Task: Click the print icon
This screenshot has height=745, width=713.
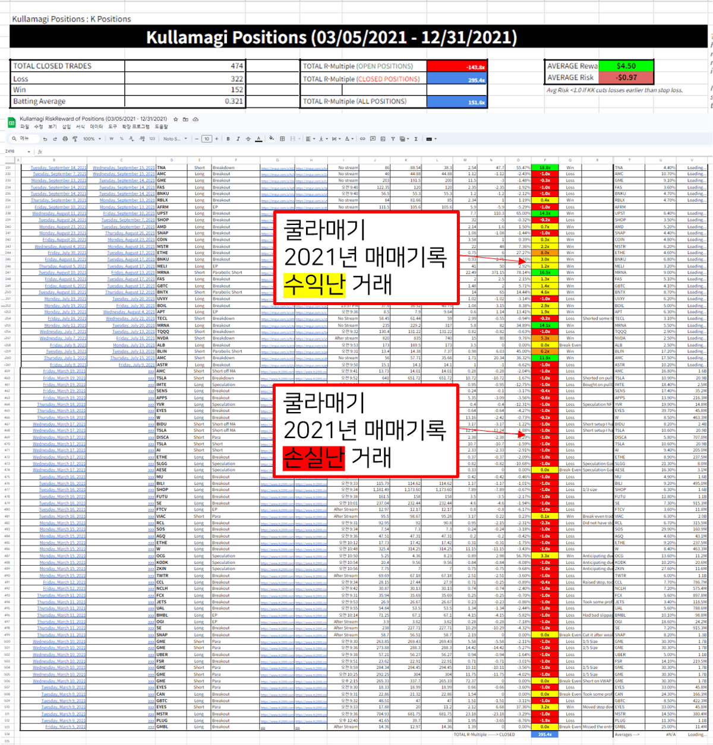Action: click(x=65, y=139)
